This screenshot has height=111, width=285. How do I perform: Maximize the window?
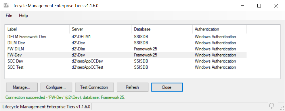point(259,6)
